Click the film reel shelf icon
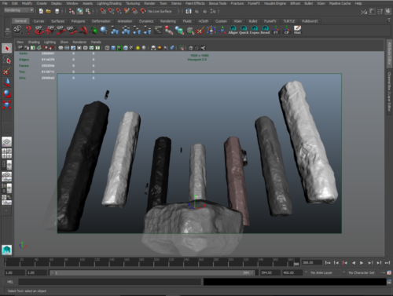This screenshot has height=296, width=393. pyautogui.click(x=18, y=30)
